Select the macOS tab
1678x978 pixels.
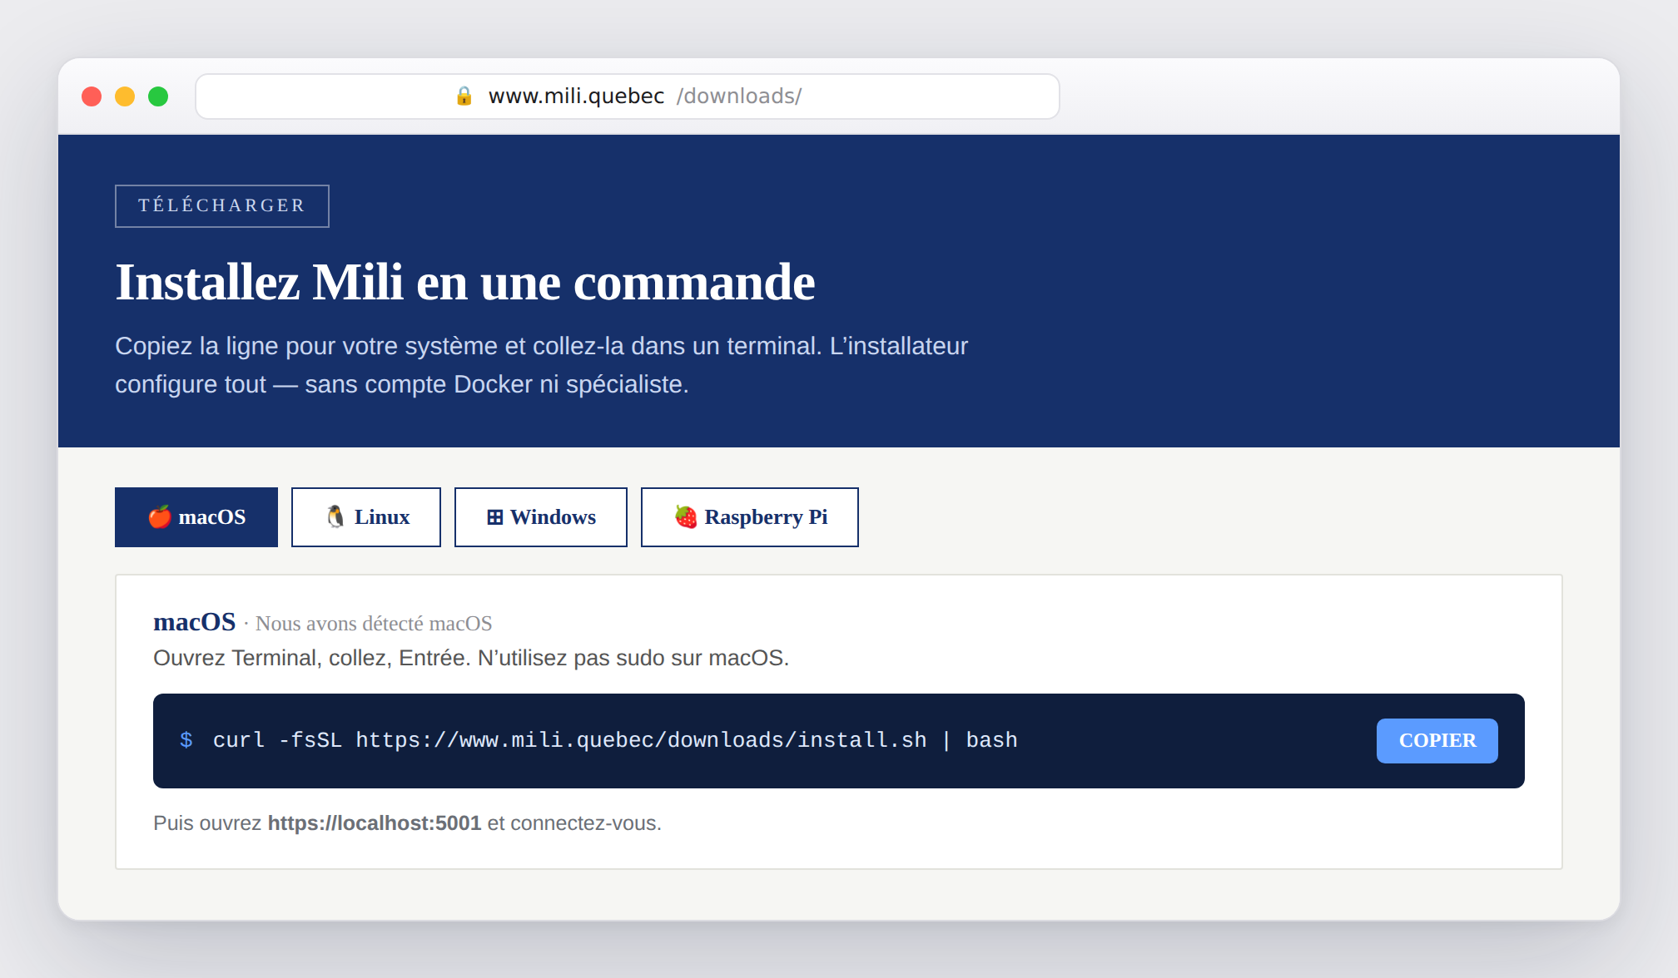point(196,517)
